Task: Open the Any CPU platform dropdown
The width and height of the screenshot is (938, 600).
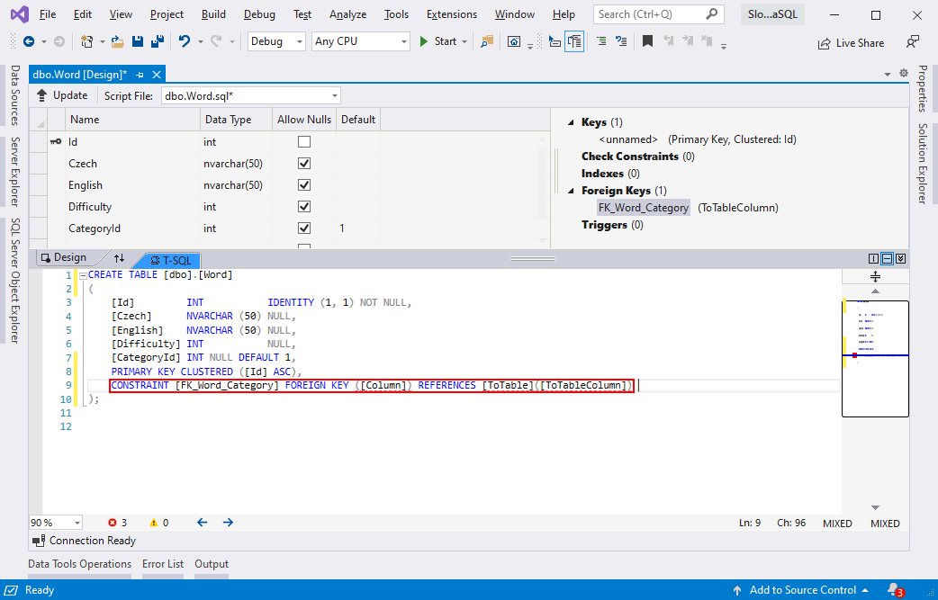Action: point(361,41)
